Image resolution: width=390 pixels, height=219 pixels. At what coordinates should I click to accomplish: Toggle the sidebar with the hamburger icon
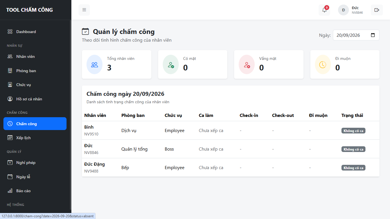point(84,10)
